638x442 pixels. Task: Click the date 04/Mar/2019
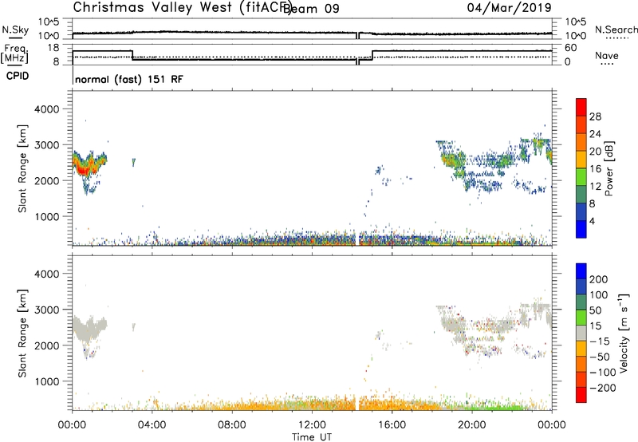(x=509, y=7)
